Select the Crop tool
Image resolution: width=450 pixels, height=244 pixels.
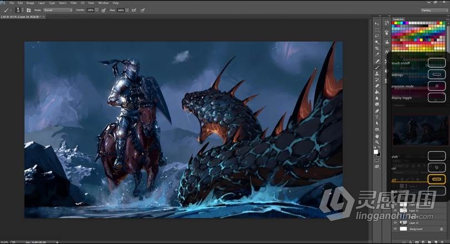[377, 48]
